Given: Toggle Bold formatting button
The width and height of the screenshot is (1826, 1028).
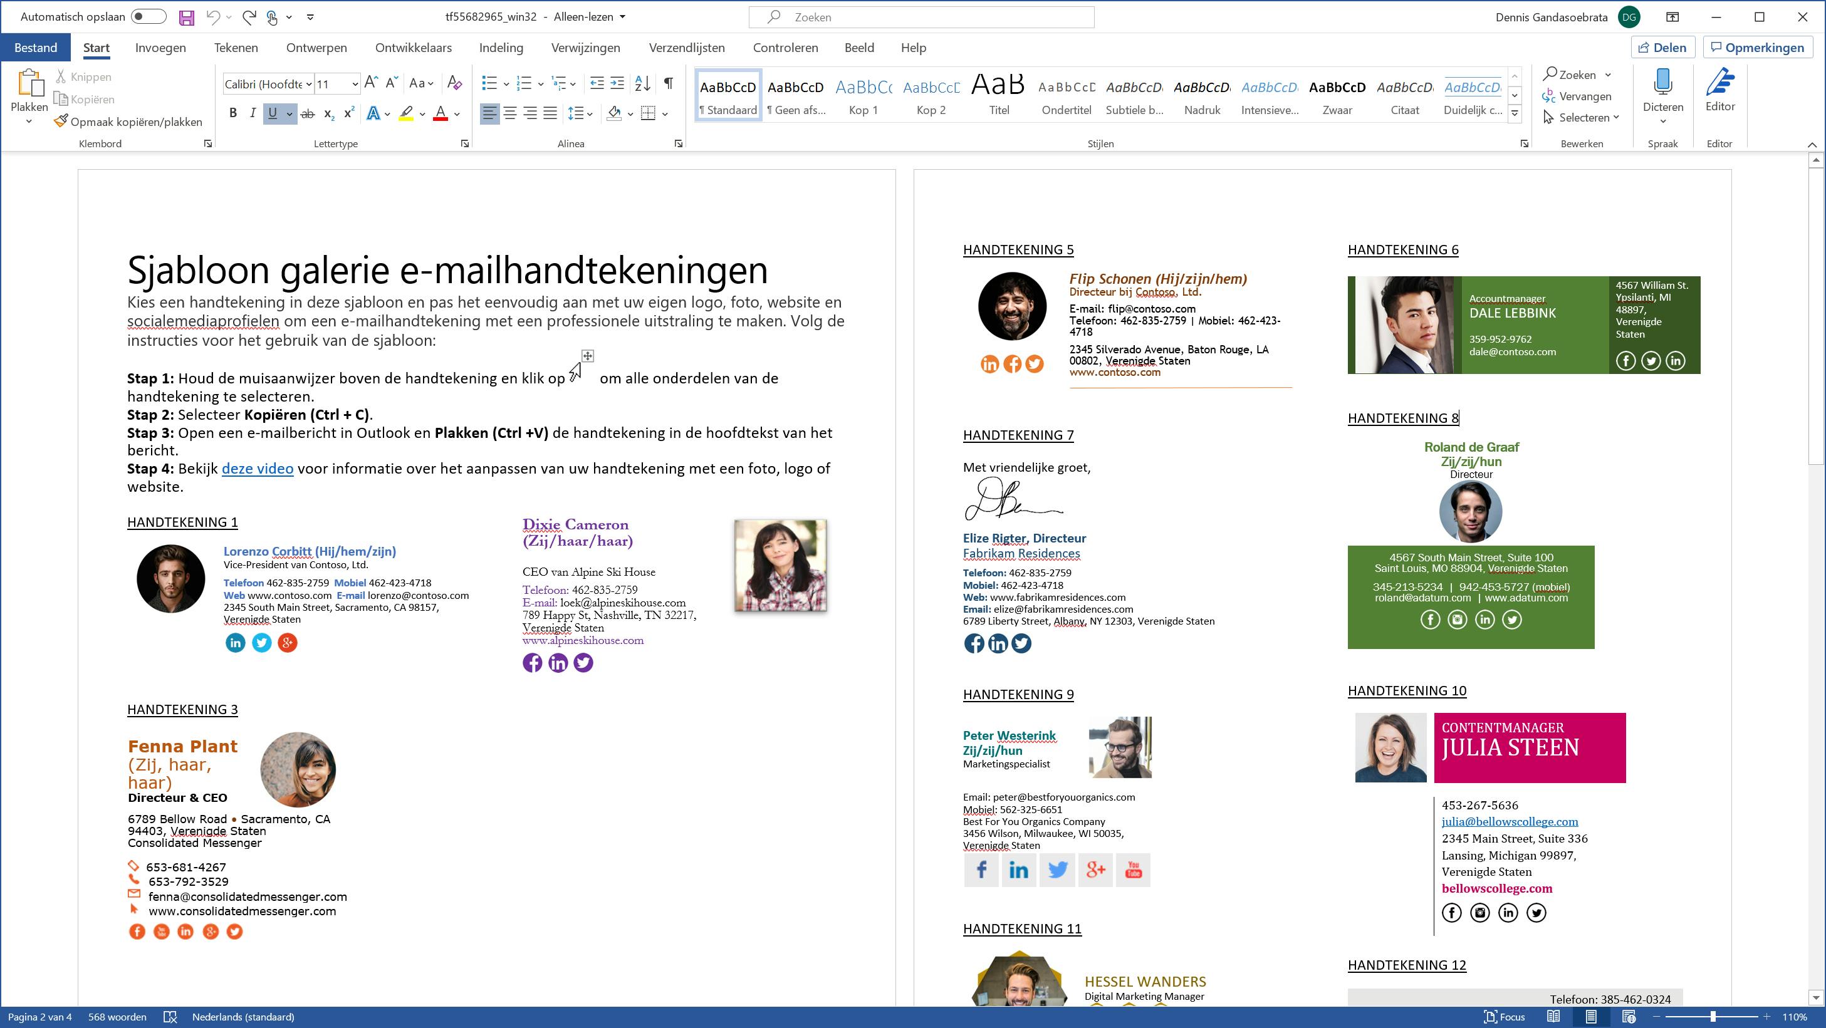Looking at the screenshot, I should [232, 113].
